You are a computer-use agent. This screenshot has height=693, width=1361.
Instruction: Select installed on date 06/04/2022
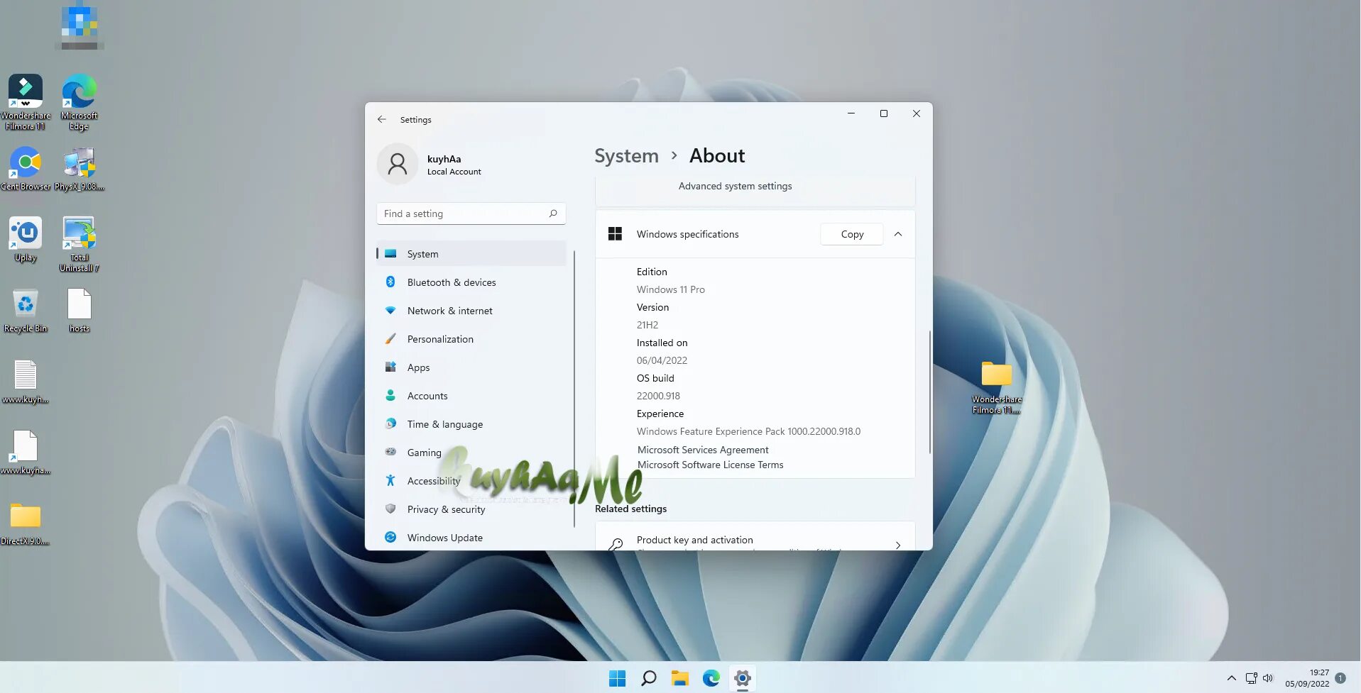point(662,360)
